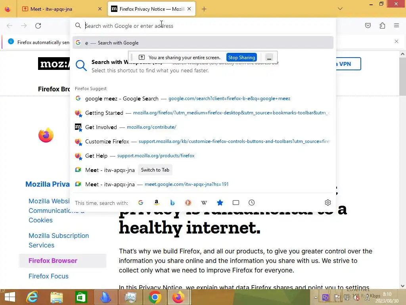Click the page vertical scrollbar thumb
The image size is (406, 305).
[x=402, y=76]
